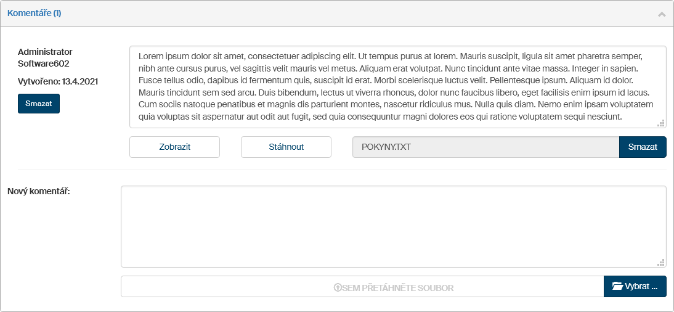
Task: Open the file picker with the Vybrat button
Action: [635, 287]
